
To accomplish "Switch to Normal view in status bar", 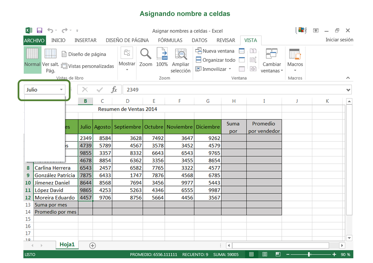I will [x=251, y=255].
